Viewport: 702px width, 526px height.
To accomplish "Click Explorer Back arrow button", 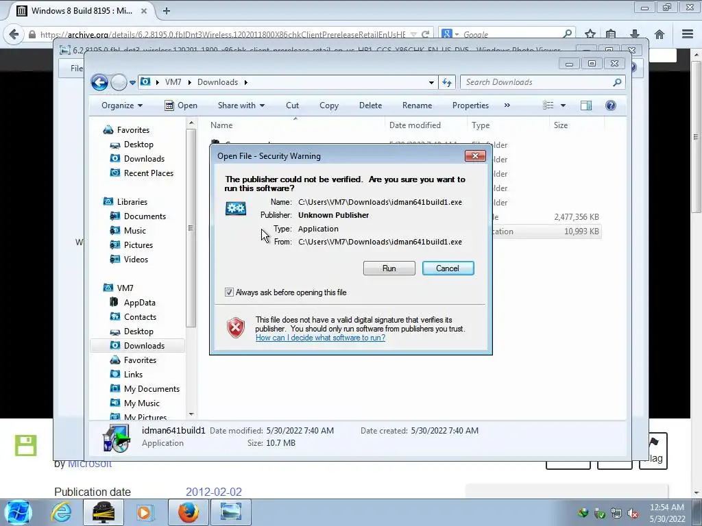I will [x=99, y=82].
